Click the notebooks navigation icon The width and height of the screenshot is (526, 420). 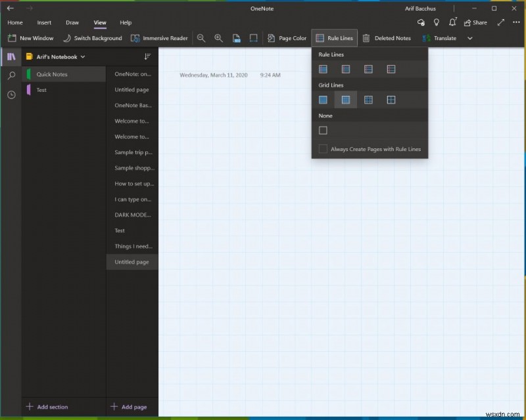pyautogui.click(x=11, y=57)
